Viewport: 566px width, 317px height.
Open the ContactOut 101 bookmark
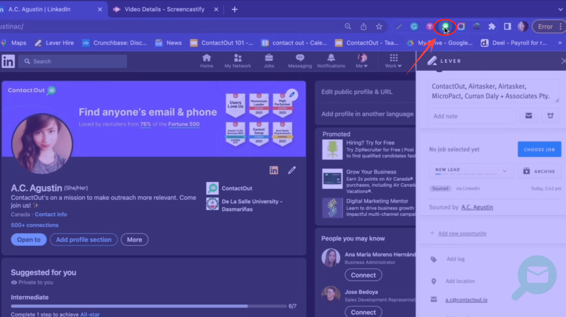point(222,43)
